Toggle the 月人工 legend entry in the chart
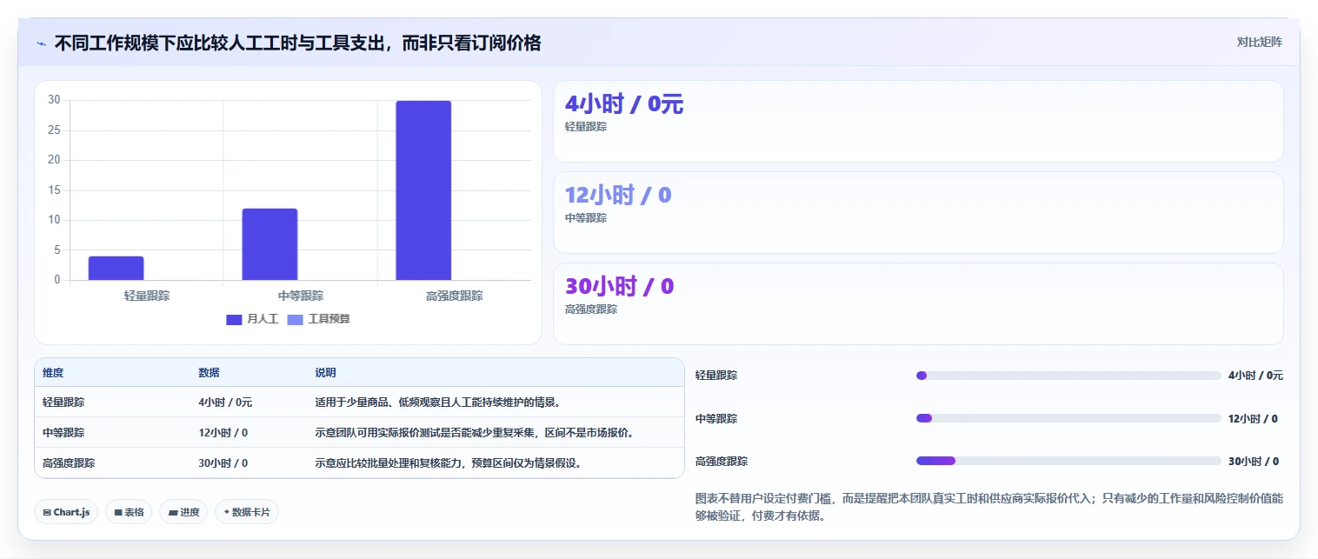1318x559 pixels. [x=252, y=319]
